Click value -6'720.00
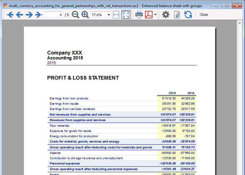 tap(188, 131)
